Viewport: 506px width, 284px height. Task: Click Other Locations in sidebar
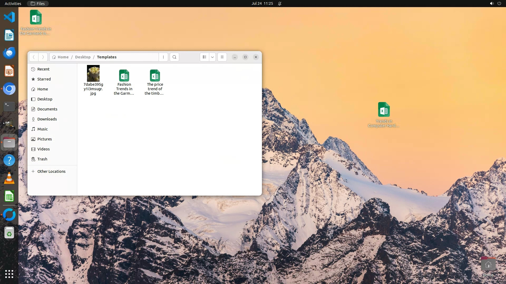(51, 171)
